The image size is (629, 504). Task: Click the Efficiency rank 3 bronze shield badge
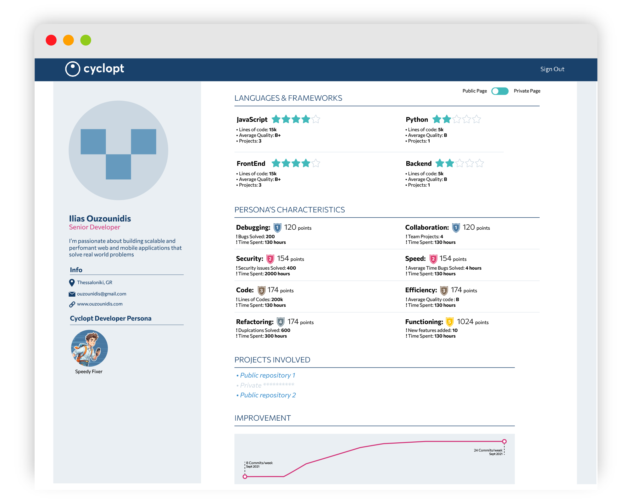[444, 290]
